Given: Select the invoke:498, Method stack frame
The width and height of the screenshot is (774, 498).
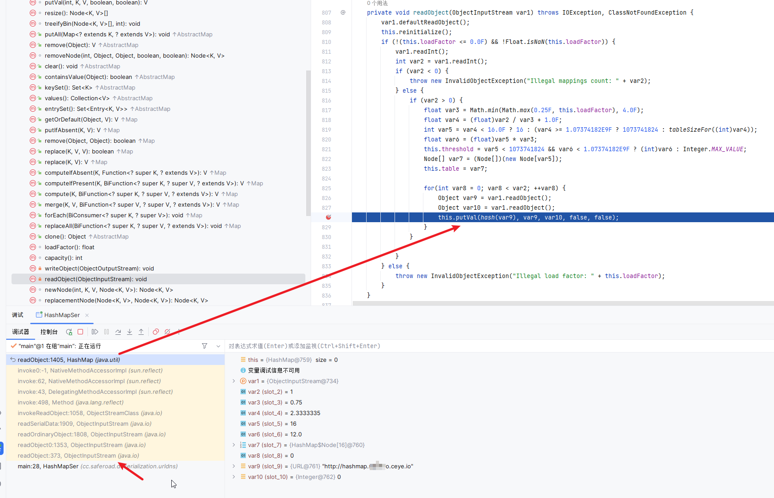Looking at the screenshot, I should pos(115,402).
